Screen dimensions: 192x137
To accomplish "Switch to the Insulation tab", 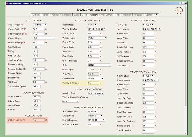I will tap(127, 15).
